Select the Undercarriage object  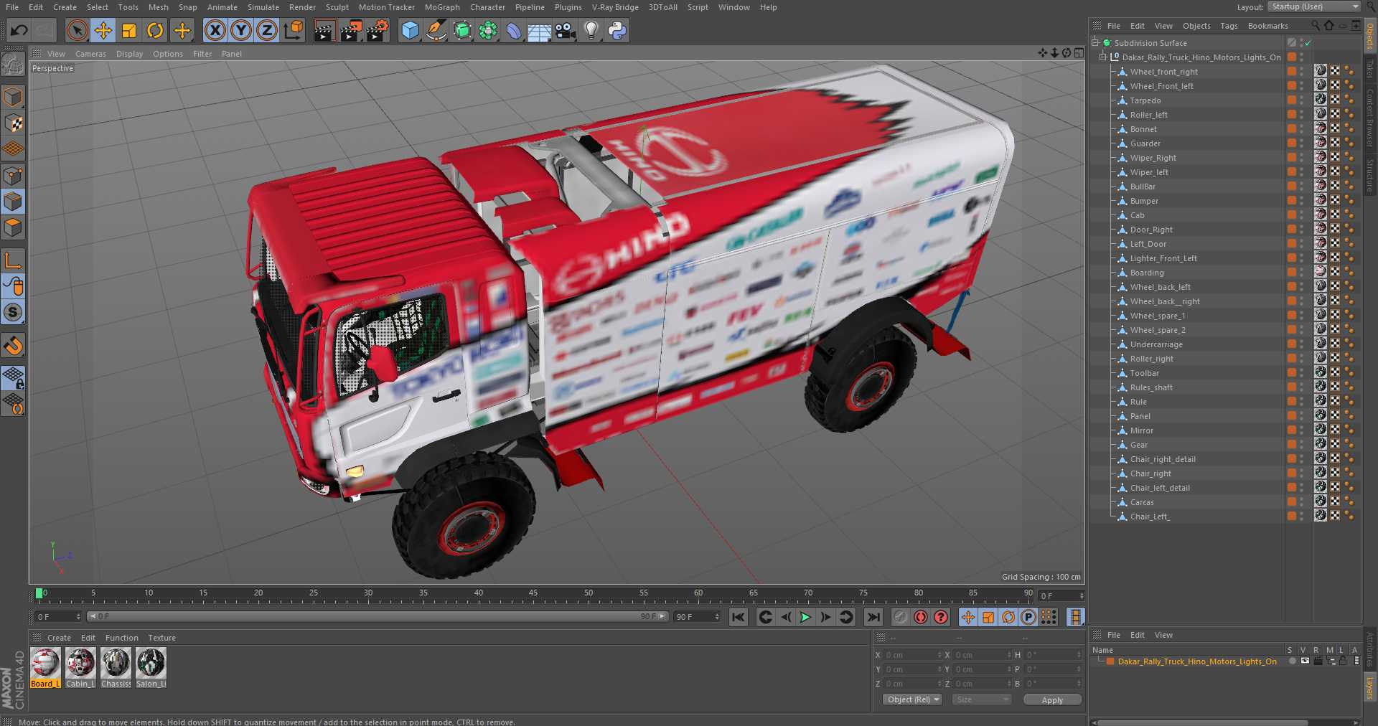click(x=1156, y=344)
